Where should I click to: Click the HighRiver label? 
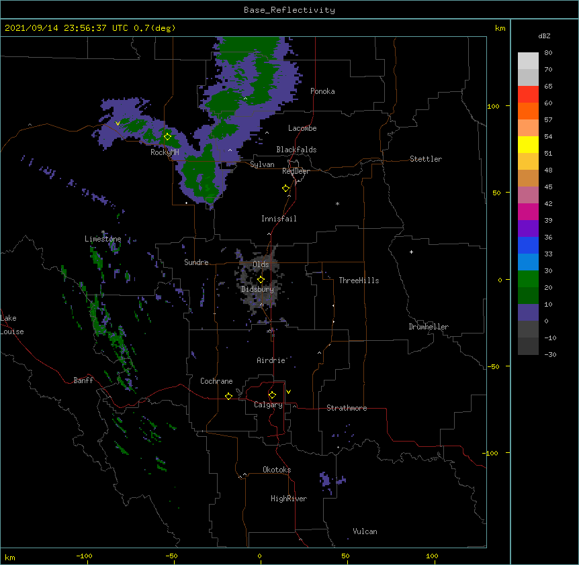(x=289, y=499)
